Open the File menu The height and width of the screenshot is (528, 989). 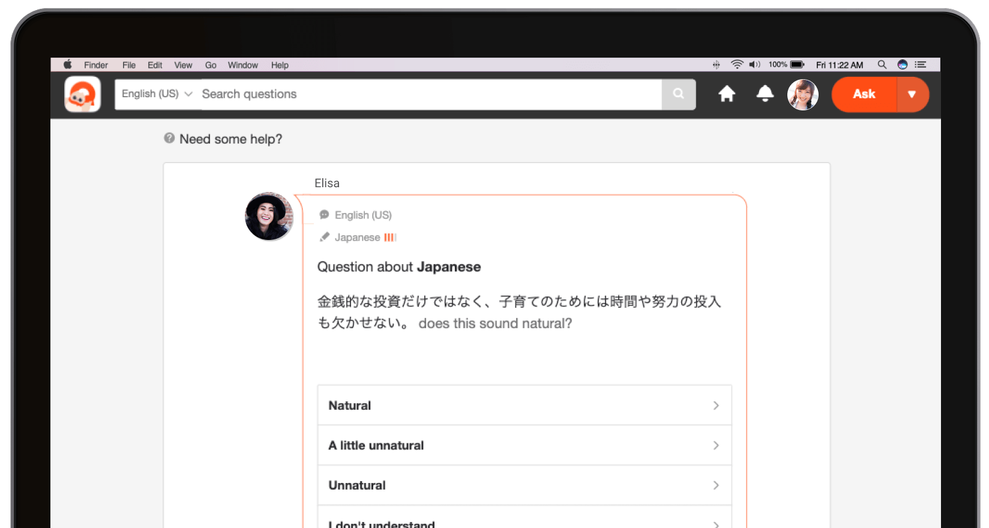coord(129,65)
